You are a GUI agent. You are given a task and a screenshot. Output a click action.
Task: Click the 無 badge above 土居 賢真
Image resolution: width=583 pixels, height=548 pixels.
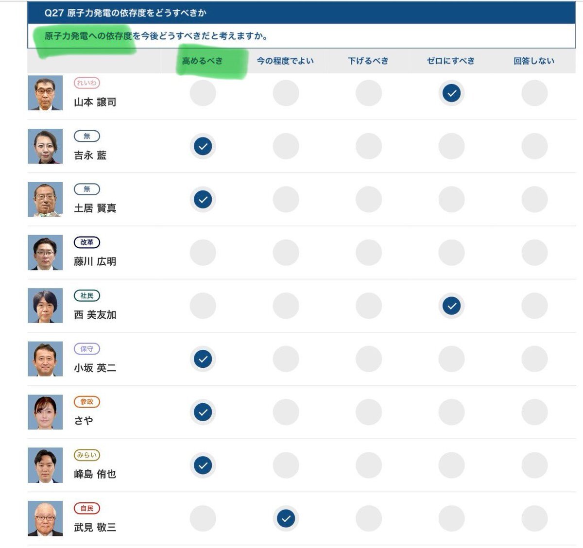pyautogui.click(x=86, y=189)
